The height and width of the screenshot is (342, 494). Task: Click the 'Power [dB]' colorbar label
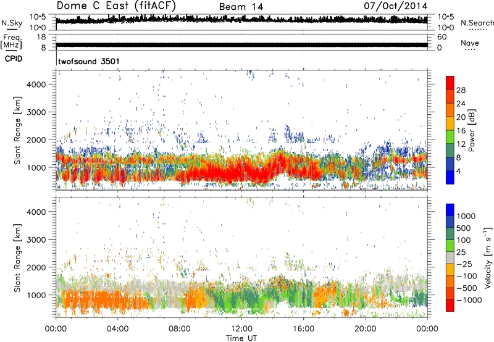click(x=471, y=130)
